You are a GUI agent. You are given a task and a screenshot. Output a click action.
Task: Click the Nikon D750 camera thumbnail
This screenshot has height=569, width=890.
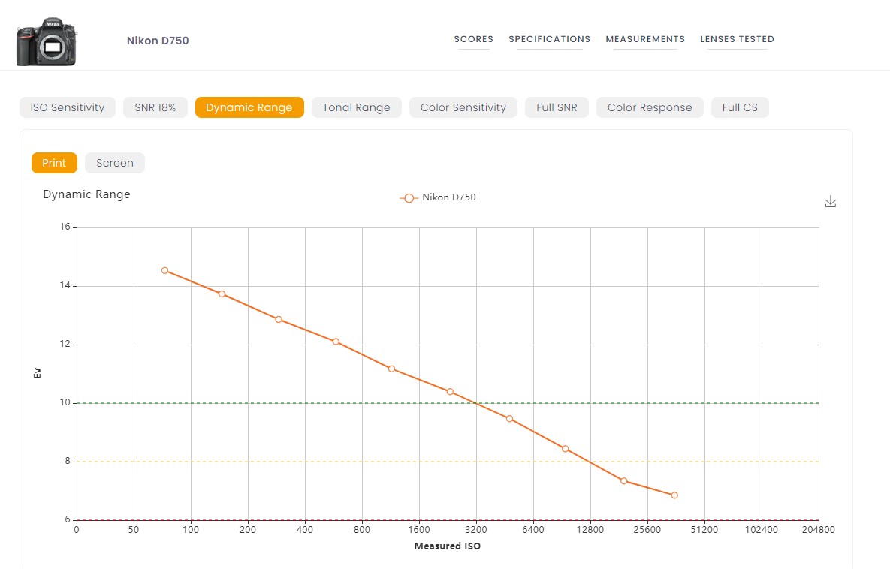47,41
